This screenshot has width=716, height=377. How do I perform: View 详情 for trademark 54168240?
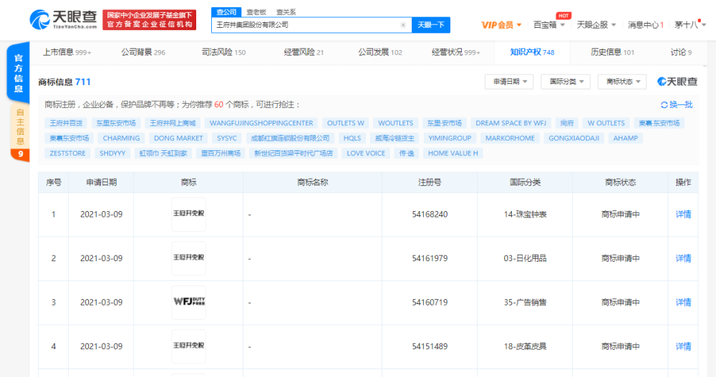tap(684, 214)
